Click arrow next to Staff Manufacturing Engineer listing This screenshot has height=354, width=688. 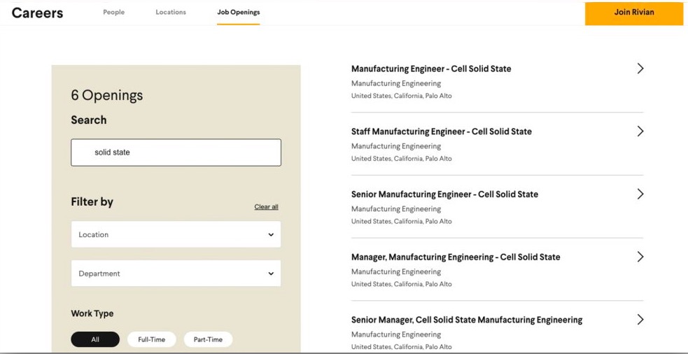pos(640,132)
